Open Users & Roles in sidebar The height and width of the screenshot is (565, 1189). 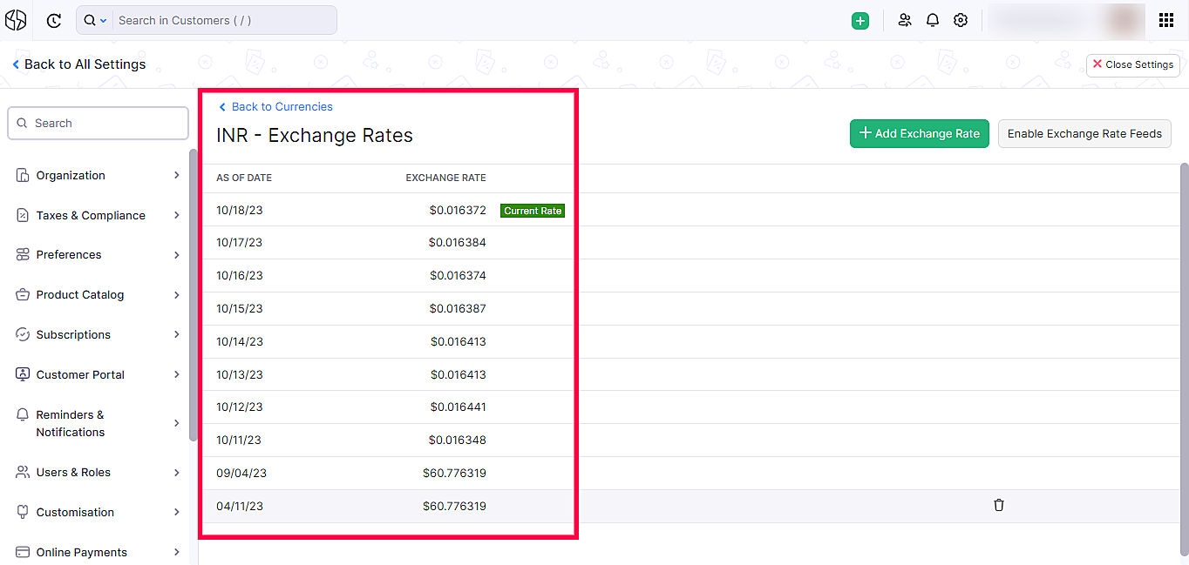coord(73,472)
